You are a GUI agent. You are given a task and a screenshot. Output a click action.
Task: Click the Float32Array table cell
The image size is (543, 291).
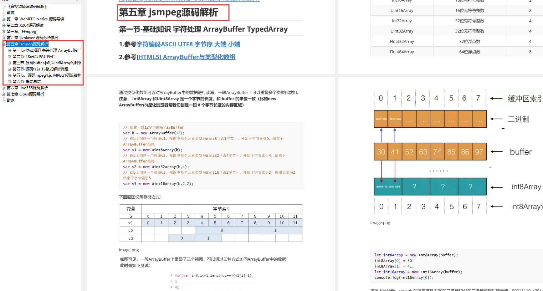tap(402, 41)
